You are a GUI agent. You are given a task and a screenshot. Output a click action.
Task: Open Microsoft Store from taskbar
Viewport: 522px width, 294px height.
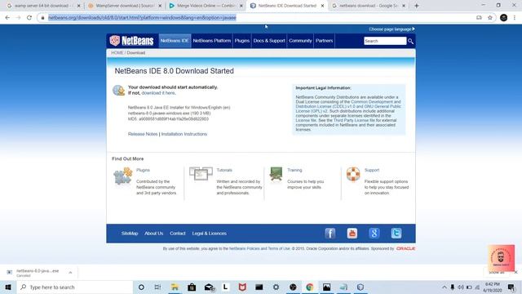(192, 287)
